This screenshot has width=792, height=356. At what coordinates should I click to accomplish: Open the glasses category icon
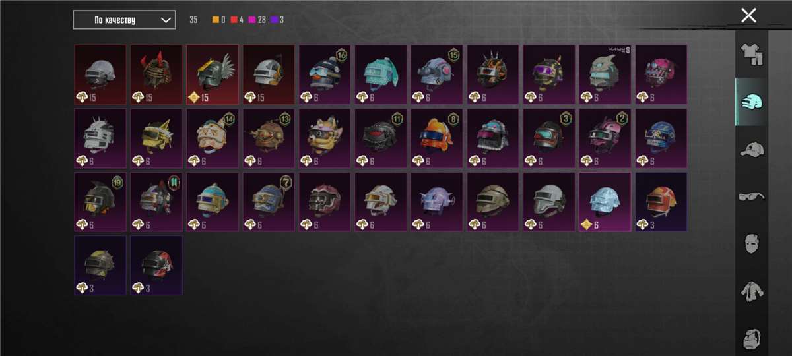click(751, 196)
